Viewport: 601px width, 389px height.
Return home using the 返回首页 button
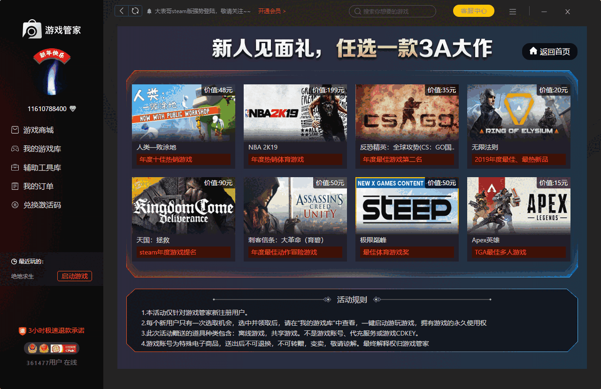click(x=549, y=52)
